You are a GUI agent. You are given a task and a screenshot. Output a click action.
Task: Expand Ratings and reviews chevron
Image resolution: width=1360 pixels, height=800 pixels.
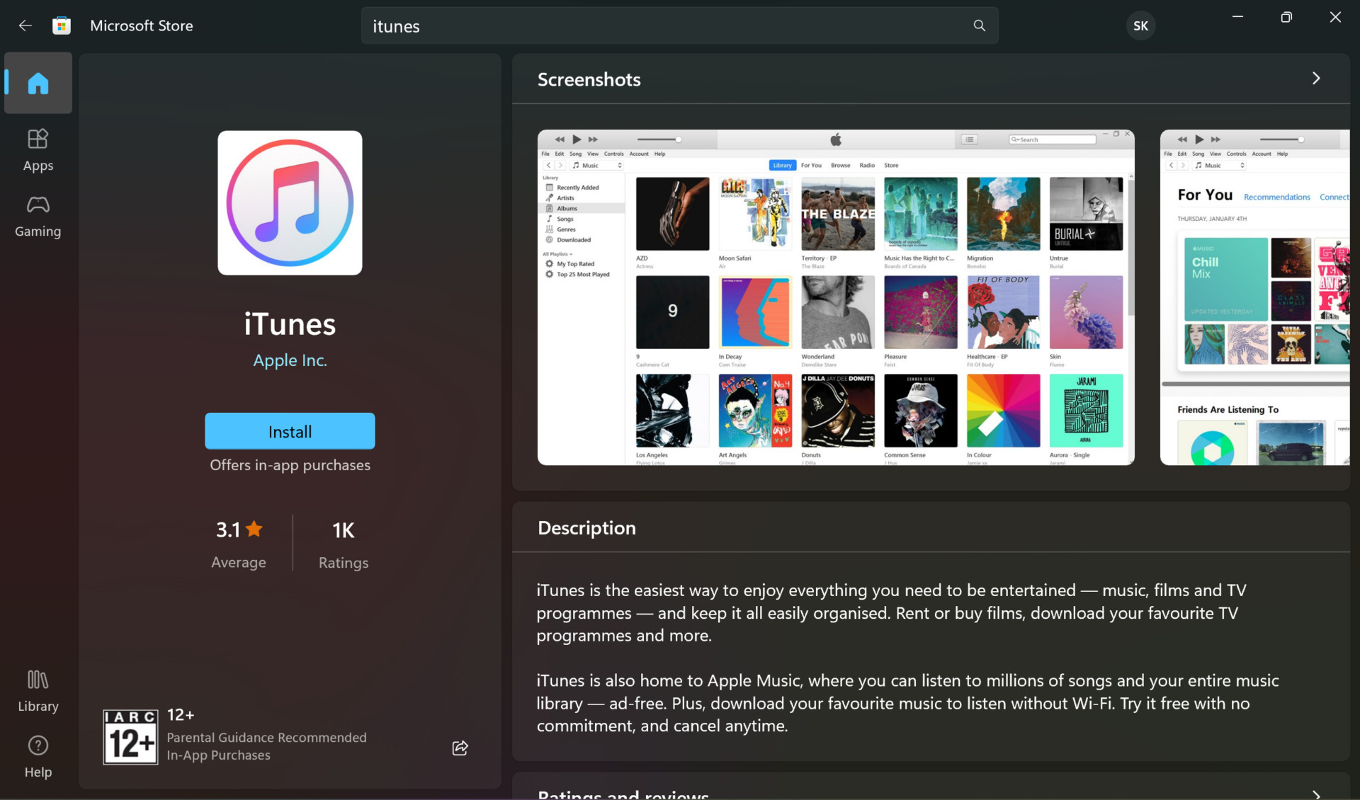(1316, 794)
